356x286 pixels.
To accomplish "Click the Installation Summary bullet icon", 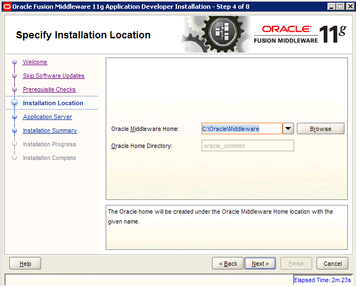I will pyautogui.click(x=15, y=130).
